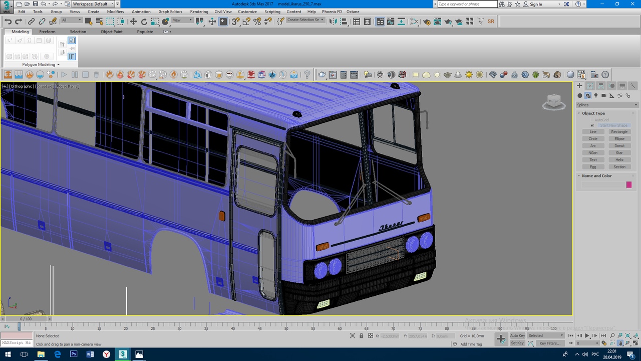Viewport: 641px width, 361px height.
Task: Toggle the Start New Shape checkbox
Action: click(592, 125)
